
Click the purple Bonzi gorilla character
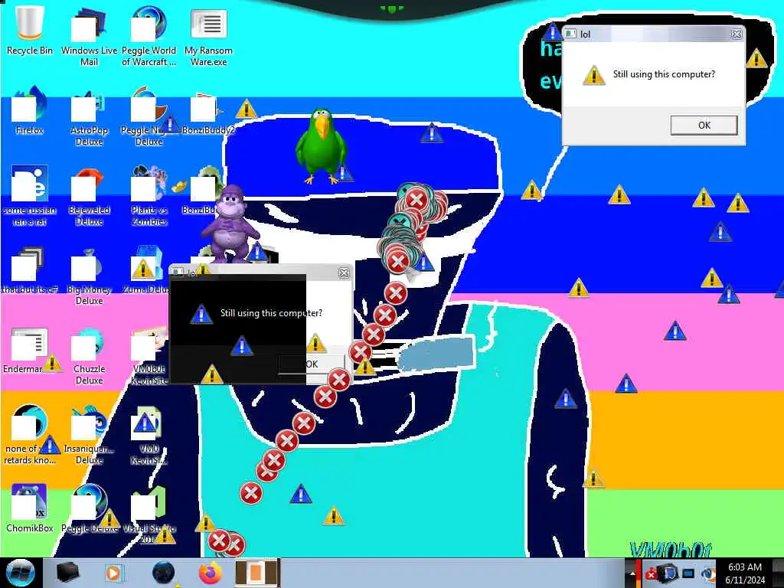(x=229, y=223)
